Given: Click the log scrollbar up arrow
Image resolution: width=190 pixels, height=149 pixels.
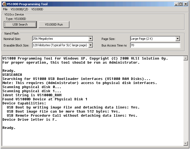Looking at the screenshot, I should (186, 58).
